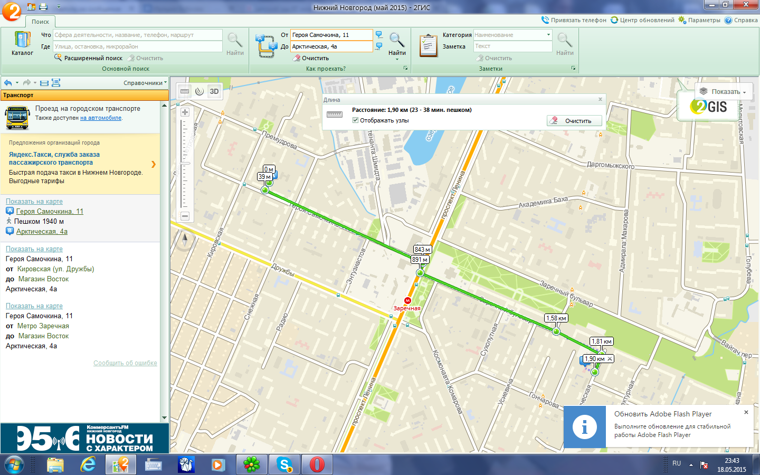Pick start point on map icon next to От
Viewport: 760px width, 475px height.
(x=379, y=35)
